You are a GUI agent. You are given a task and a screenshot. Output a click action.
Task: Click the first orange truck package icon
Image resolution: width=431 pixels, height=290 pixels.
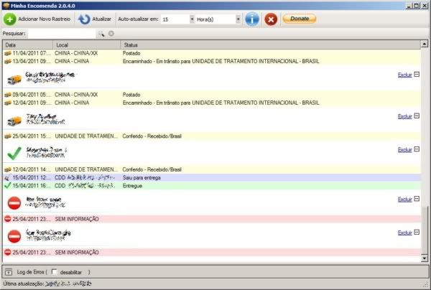14,80
